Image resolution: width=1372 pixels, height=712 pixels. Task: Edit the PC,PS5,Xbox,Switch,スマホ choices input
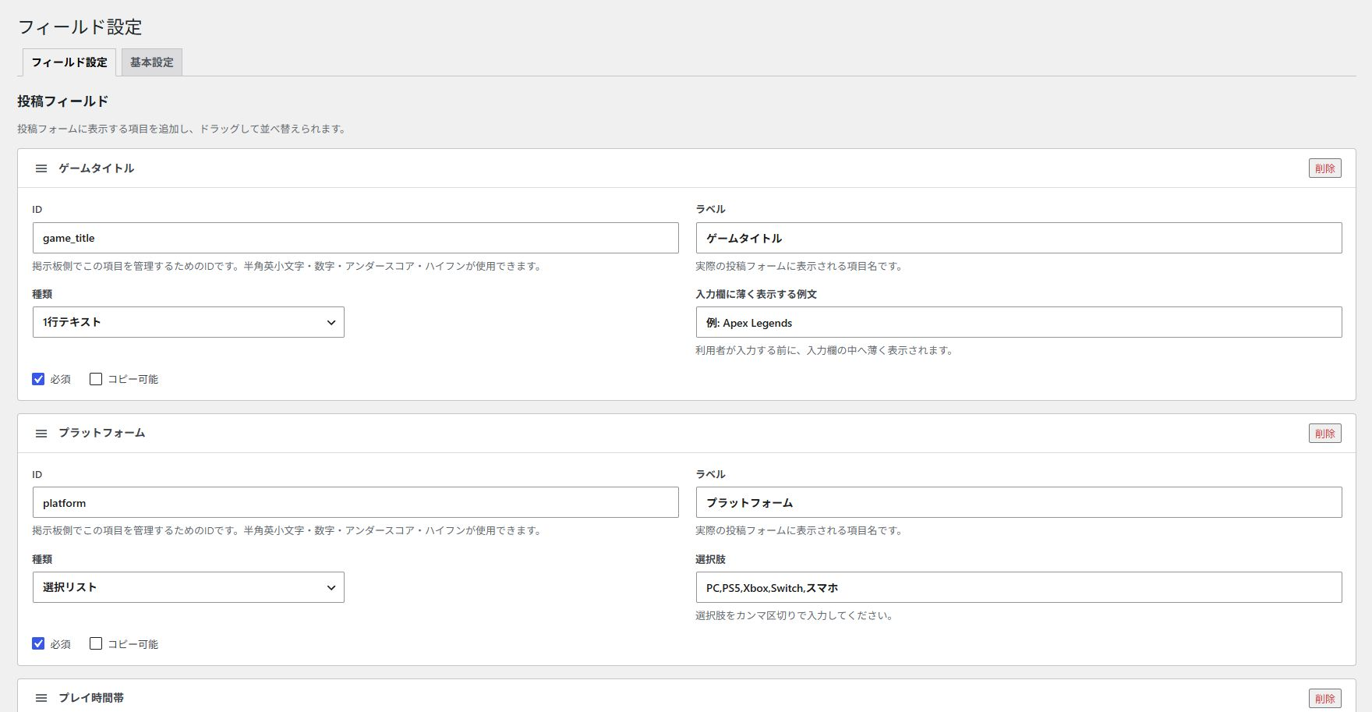(x=1019, y=587)
